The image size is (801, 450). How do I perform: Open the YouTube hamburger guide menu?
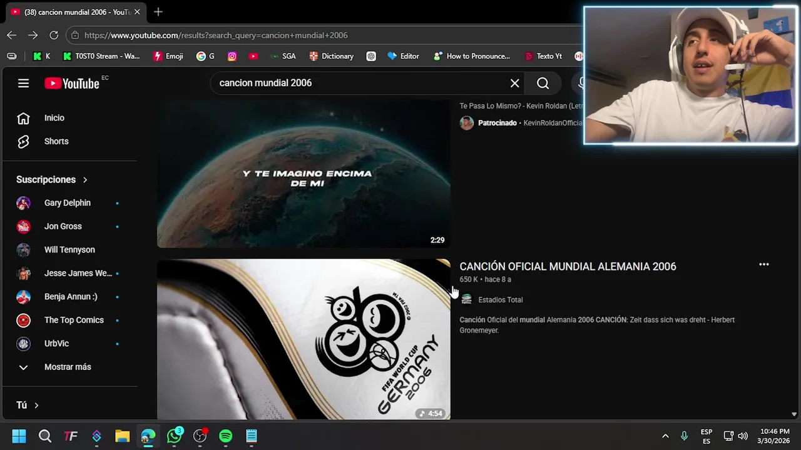coord(23,83)
